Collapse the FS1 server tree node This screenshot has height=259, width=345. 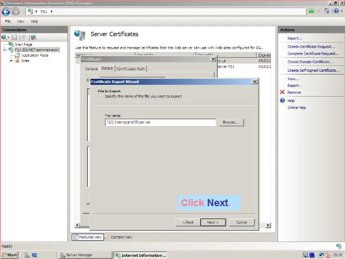tap(5, 50)
